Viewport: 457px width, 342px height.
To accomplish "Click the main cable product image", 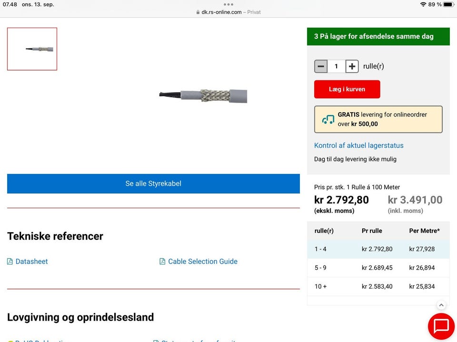I will tap(203, 96).
